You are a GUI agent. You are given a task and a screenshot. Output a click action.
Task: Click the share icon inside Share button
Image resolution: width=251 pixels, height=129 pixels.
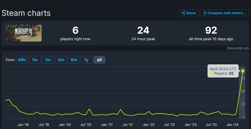click(183, 13)
